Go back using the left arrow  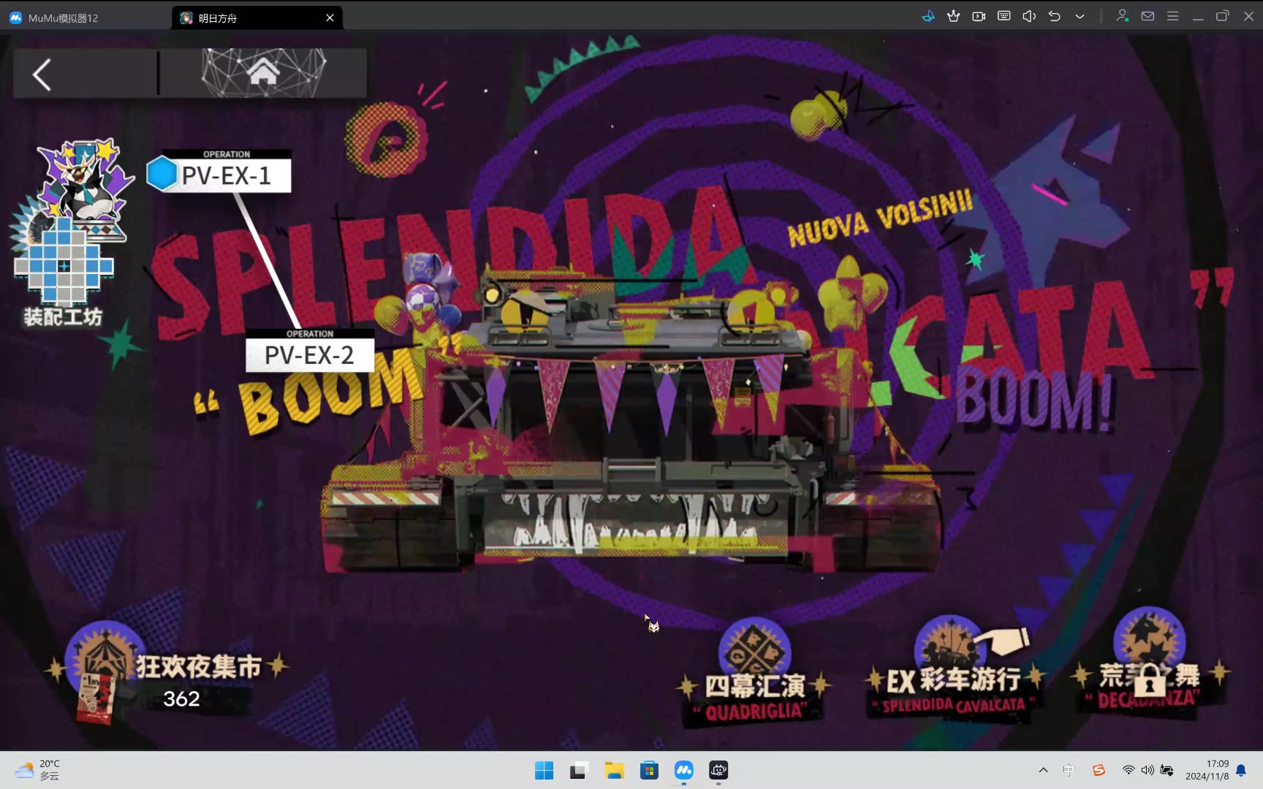(x=42, y=75)
